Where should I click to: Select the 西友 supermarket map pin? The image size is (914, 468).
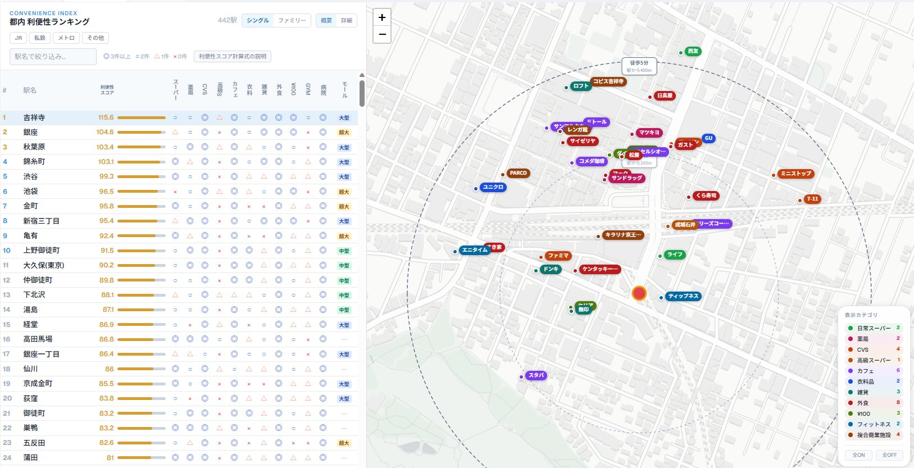(693, 51)
